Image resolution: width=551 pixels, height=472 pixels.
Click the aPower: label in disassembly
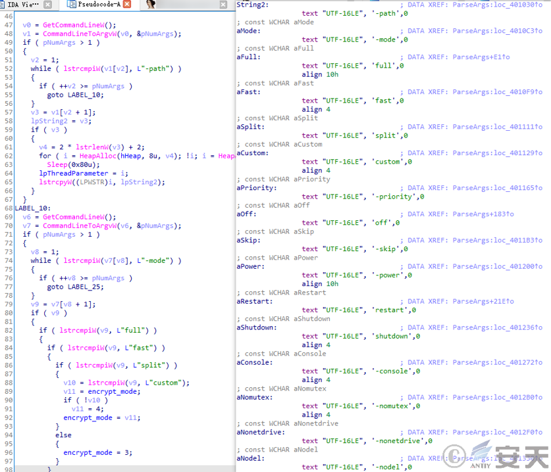click(x=251, y=266)
